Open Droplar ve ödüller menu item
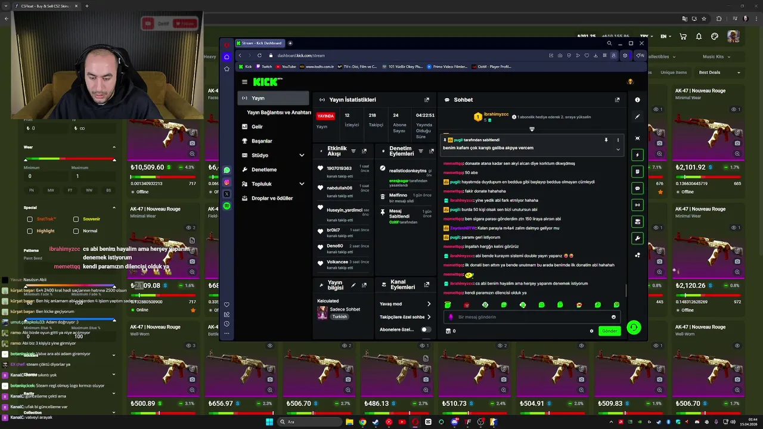The width and height of the screenshot is (763, 429). pos(274,198)
